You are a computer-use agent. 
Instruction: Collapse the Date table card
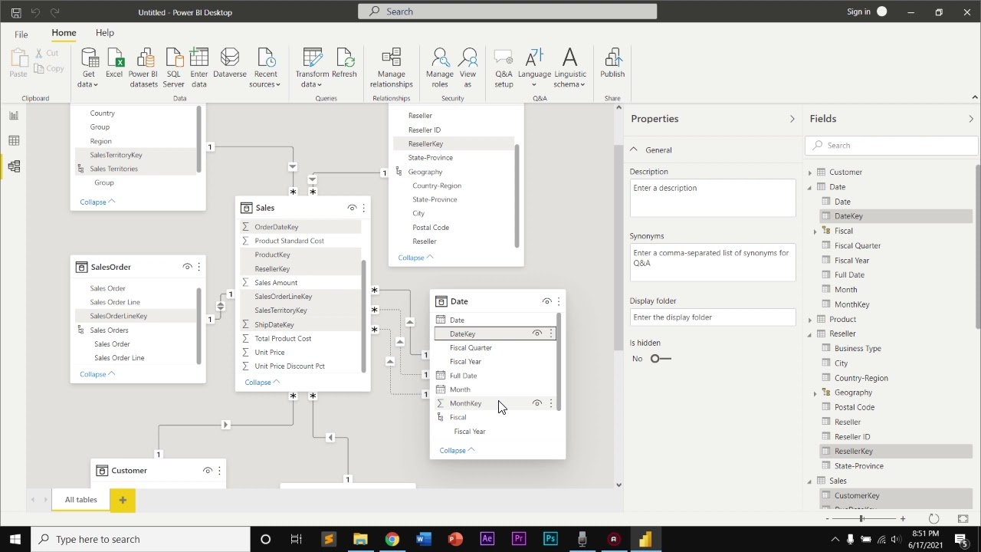(x=458, y=451)
